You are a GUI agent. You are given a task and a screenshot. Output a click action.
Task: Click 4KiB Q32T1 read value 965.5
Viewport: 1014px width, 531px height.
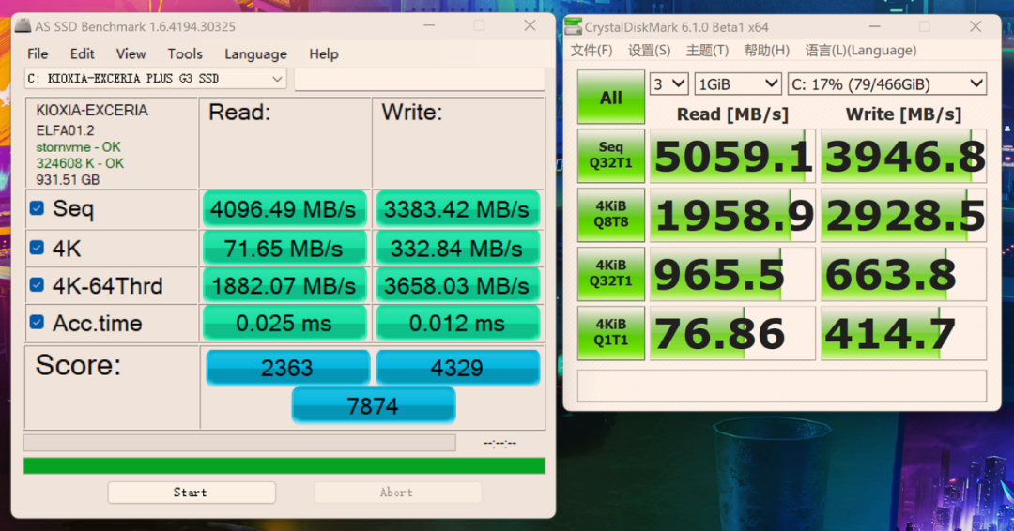coord(732,274)
